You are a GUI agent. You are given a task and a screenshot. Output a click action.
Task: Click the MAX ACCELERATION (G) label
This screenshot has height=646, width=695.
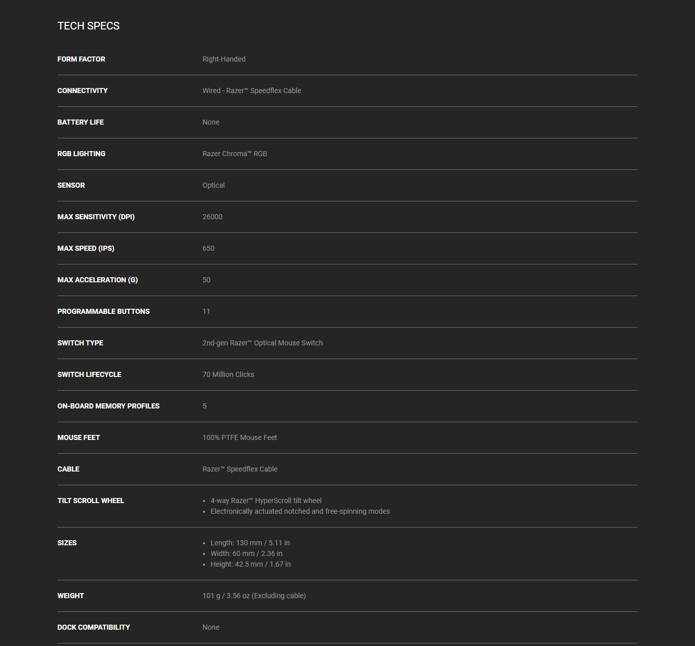click(x=98, y=280)
